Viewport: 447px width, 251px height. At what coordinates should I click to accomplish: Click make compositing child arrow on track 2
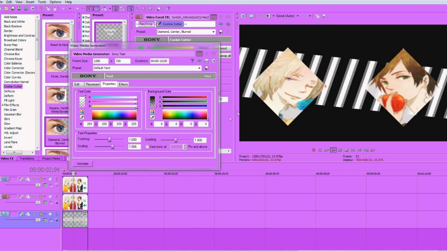tap(57, 203)
